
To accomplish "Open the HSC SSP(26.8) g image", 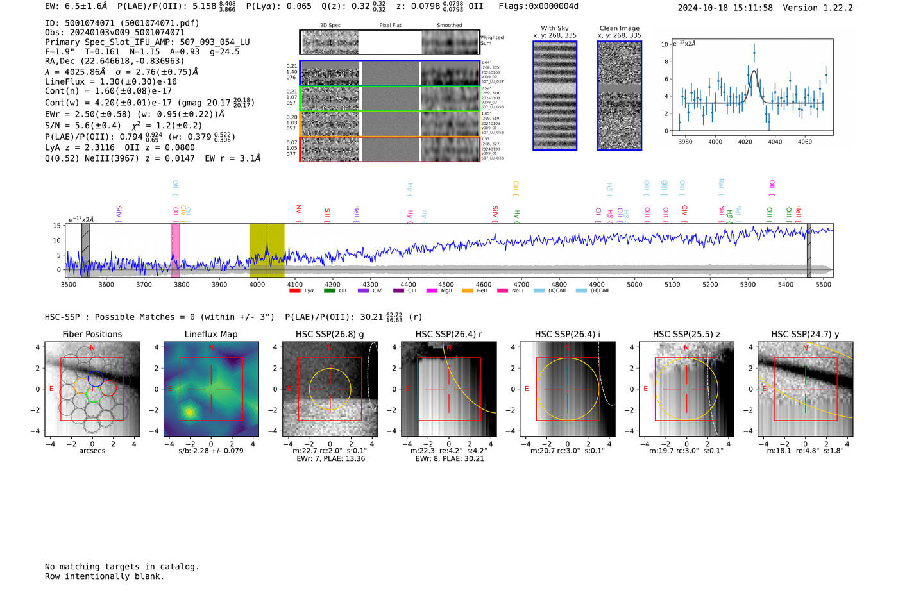I will pyautogui.click(x=330, y=389).
